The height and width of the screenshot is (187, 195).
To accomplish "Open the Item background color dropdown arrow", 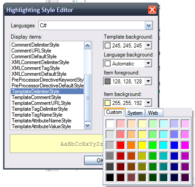I will (148, 103).
